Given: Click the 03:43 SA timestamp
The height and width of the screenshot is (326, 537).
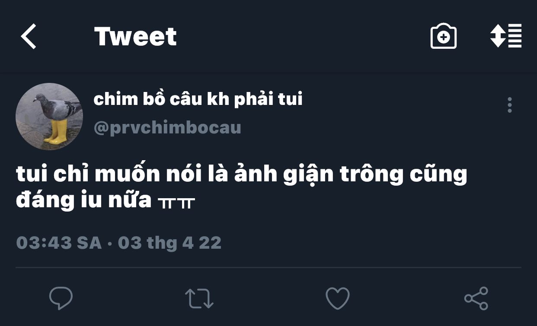Looking at the screenshot, I should 59,243.
